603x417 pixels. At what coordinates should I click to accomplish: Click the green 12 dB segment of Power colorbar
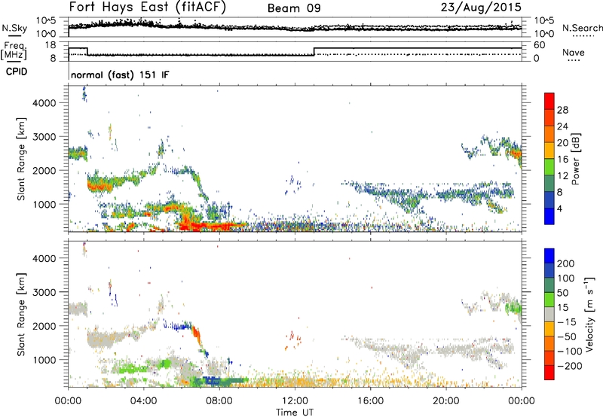pos(549,166)
